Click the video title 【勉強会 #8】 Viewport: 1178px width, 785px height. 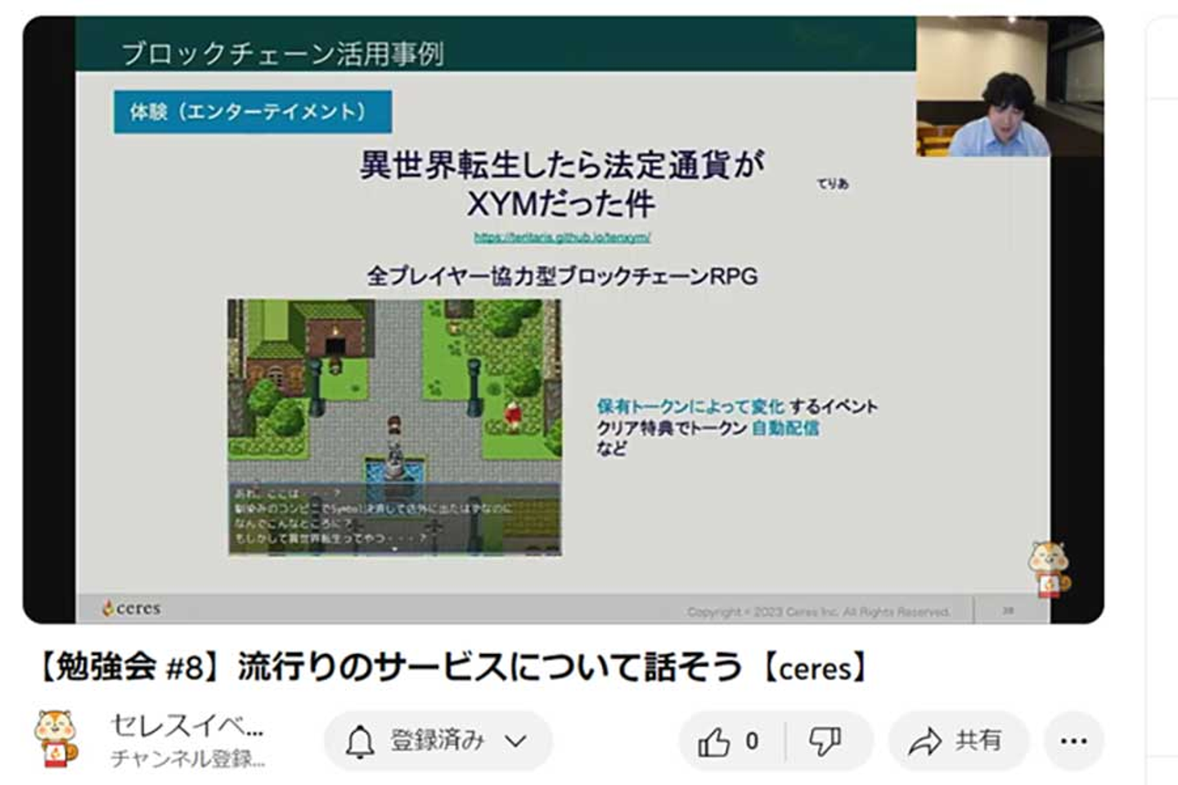coord(450,667)
